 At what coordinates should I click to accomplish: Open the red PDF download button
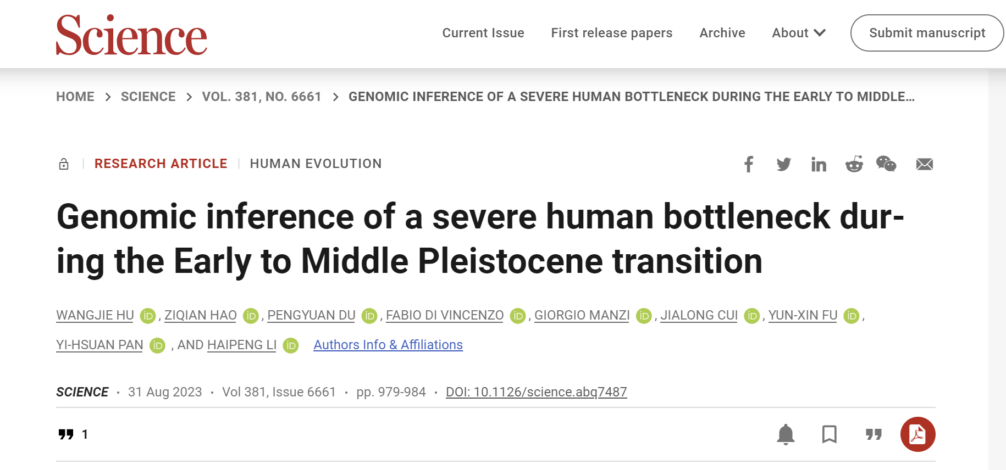917,434
